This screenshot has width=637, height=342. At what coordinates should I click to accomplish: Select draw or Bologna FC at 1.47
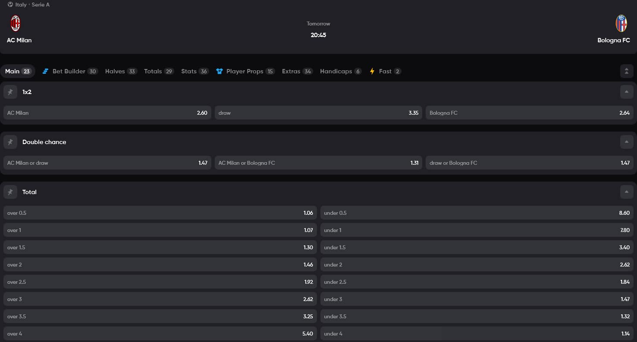[530, 163]
